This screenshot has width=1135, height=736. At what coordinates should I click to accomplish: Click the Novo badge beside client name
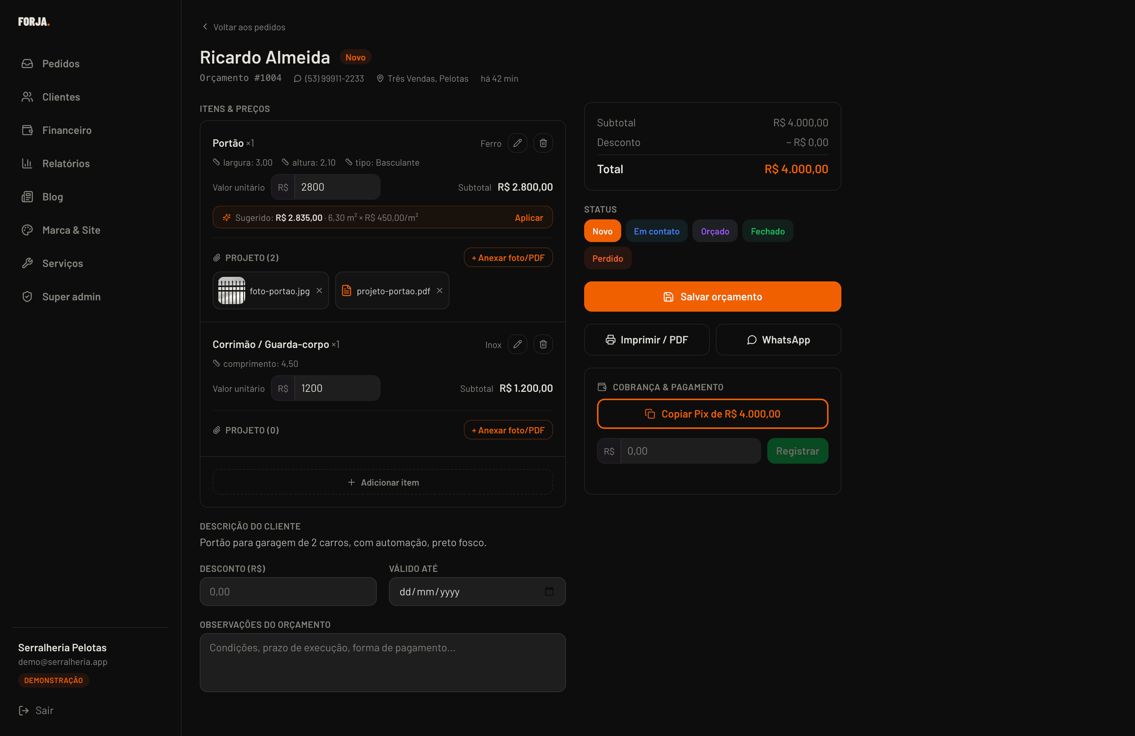[355, 57]
